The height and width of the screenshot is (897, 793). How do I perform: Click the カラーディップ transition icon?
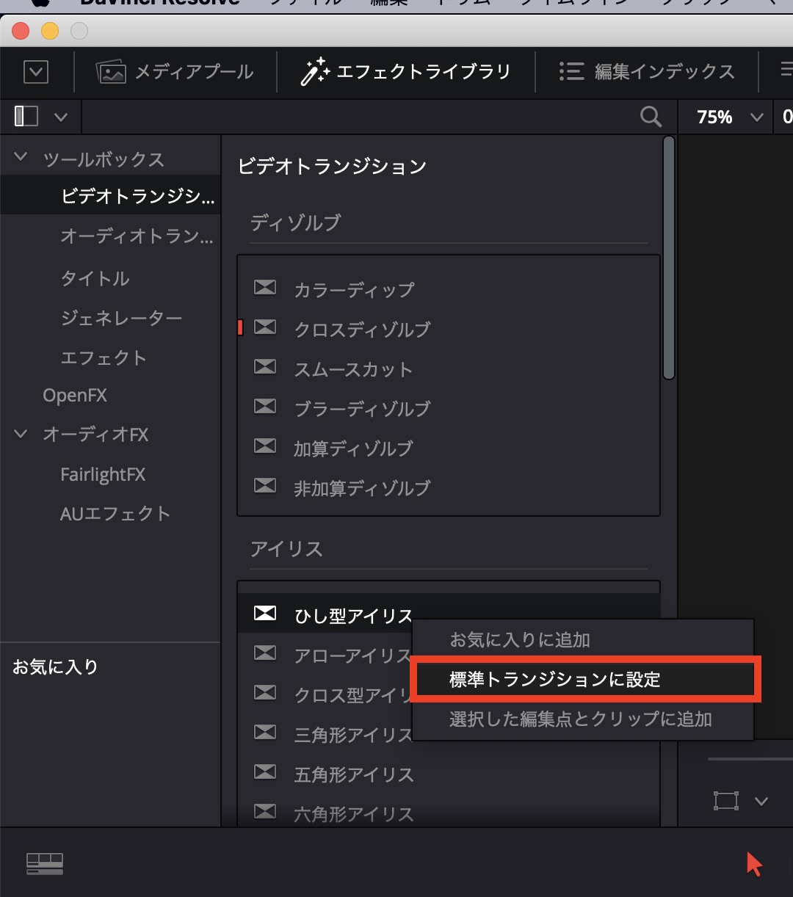click(x=265, y=287)
